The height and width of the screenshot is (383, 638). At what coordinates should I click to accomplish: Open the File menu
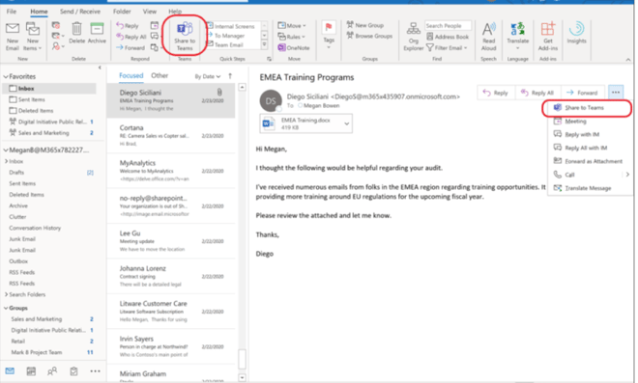[x=12, y=11]
